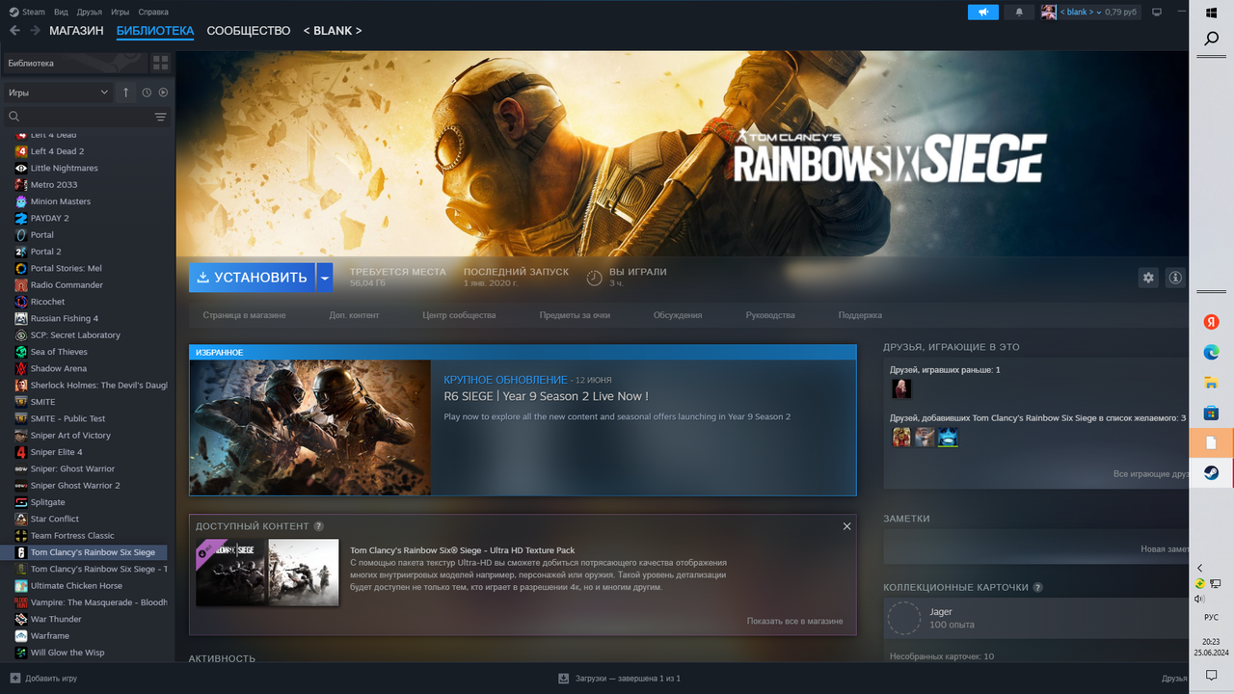Open File Explorer from taskbar
The width and height of the screenshot is (1234, 694).
click(x=1212, y=383)
